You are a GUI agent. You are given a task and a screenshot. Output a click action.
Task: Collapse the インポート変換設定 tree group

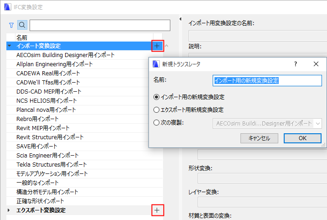tap(9, 46)
